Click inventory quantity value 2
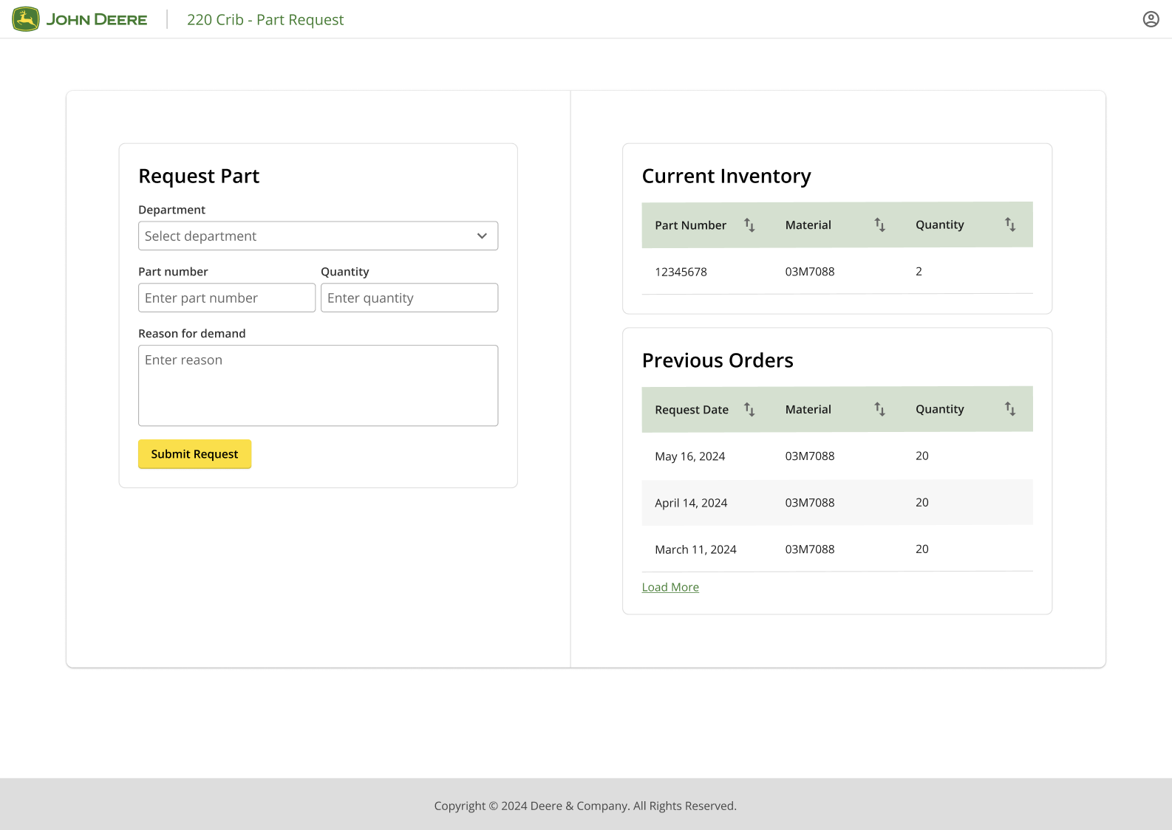 [x=919, y=272]
